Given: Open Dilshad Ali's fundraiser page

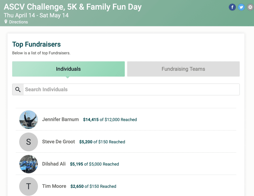Looking at the screenshot, I should [x=54, y=164].
